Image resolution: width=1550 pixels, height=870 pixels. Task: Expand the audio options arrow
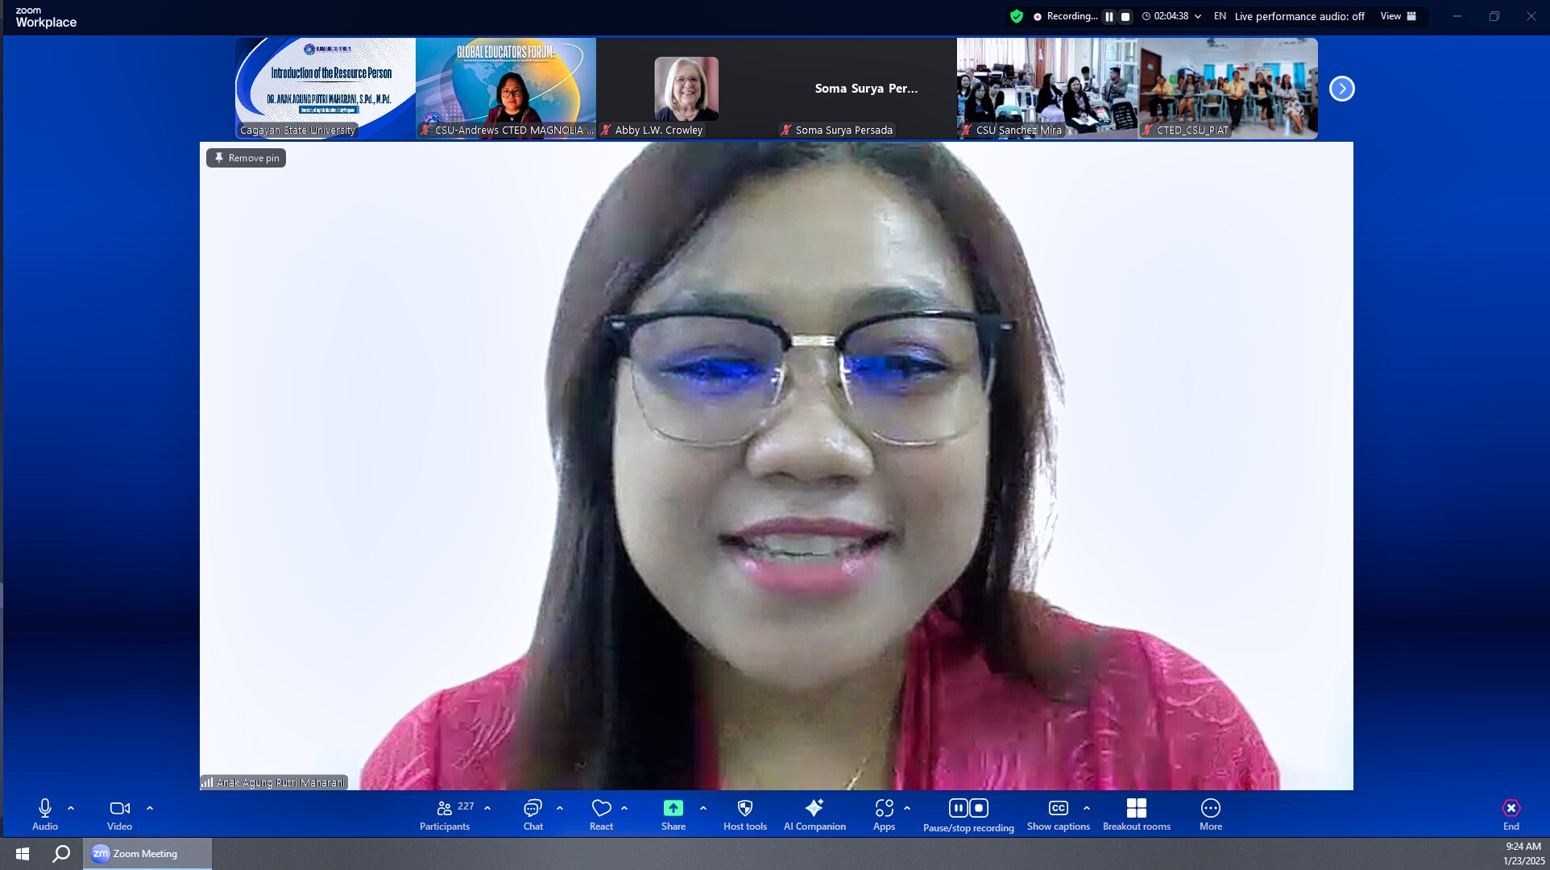tap(71, 808)
